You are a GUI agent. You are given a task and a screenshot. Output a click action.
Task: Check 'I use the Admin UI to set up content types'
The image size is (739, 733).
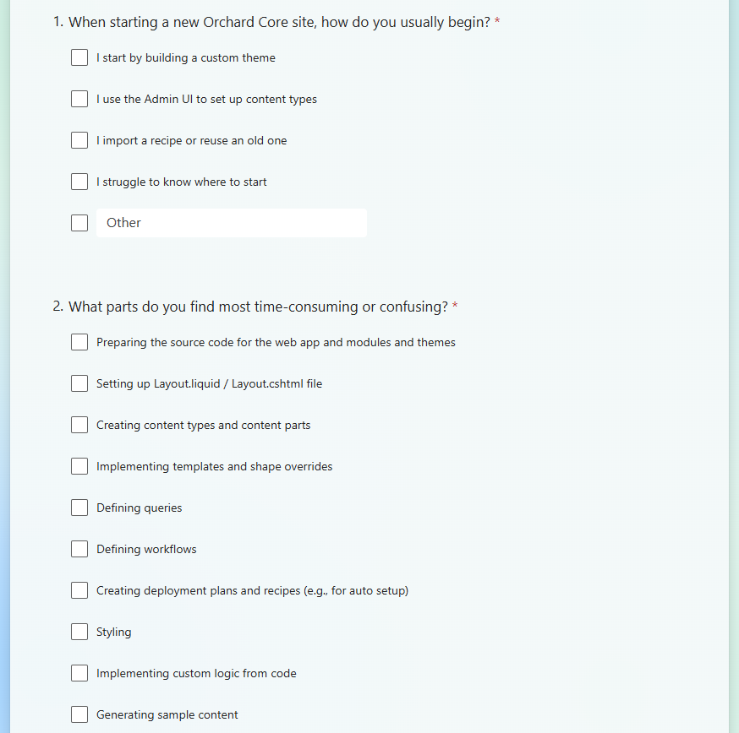(79, 99)
